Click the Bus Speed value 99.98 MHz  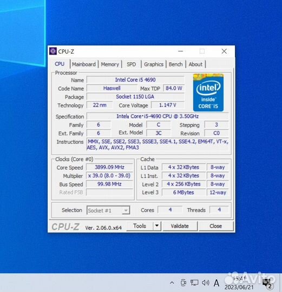pyautogui.click(x=109, y=184)
